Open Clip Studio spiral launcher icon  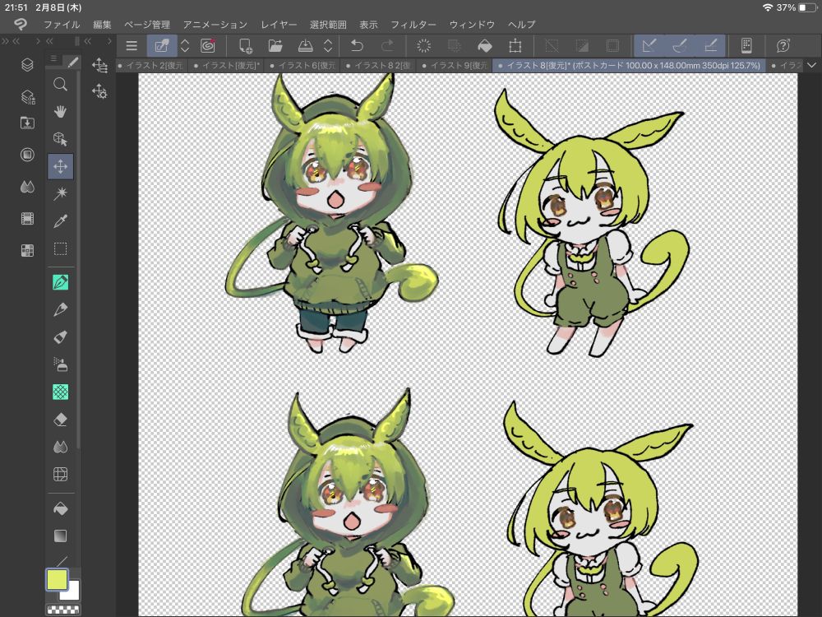(x=208, y=46)
